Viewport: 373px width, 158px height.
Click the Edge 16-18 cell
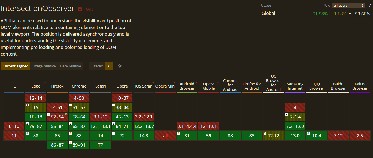36,117
